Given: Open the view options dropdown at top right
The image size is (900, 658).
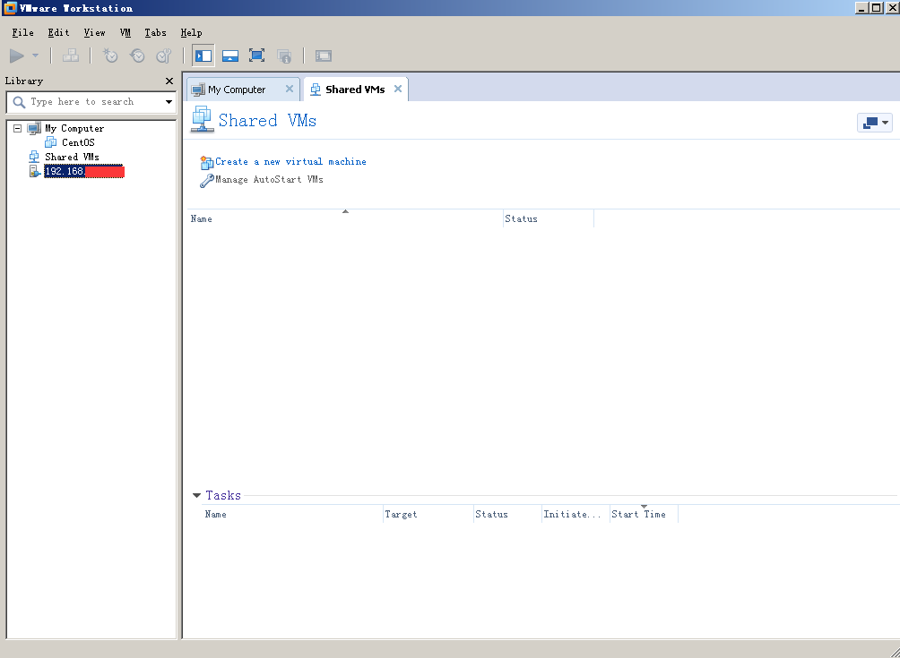Looking at the screenshot, I should point(875,123).
